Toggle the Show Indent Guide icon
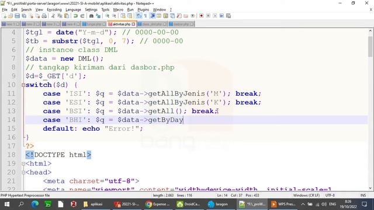 pos(152,16)
